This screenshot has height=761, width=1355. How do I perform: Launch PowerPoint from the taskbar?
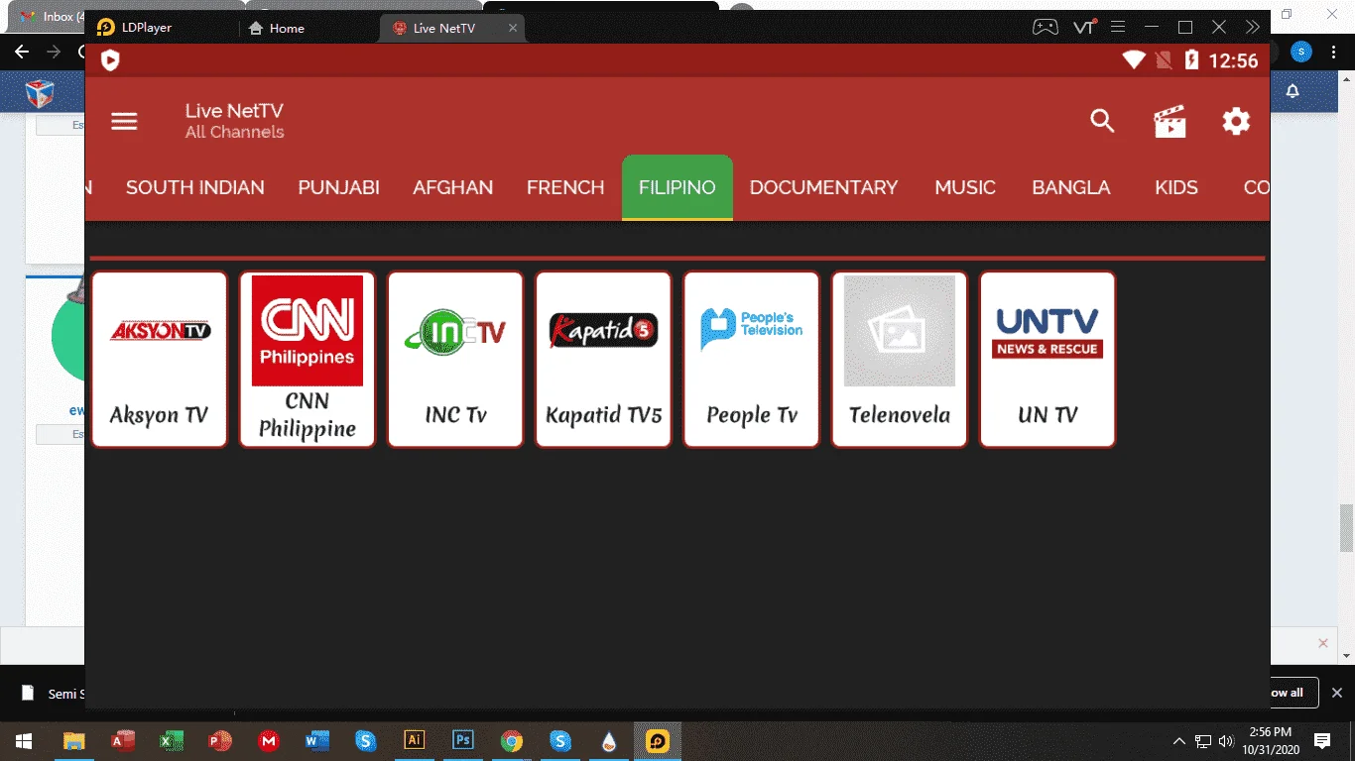(220, 740)
